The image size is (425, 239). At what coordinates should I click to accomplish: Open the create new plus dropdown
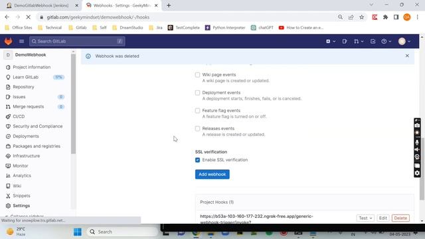pyautogui.click(x=331, y=41)
